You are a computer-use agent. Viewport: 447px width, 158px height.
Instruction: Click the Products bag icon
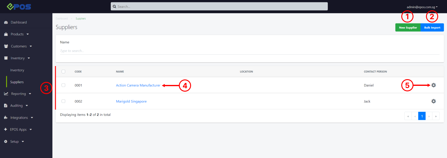coord(6,34)
